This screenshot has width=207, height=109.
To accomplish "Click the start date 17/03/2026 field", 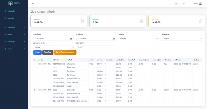I will click(x=53, y=39).
